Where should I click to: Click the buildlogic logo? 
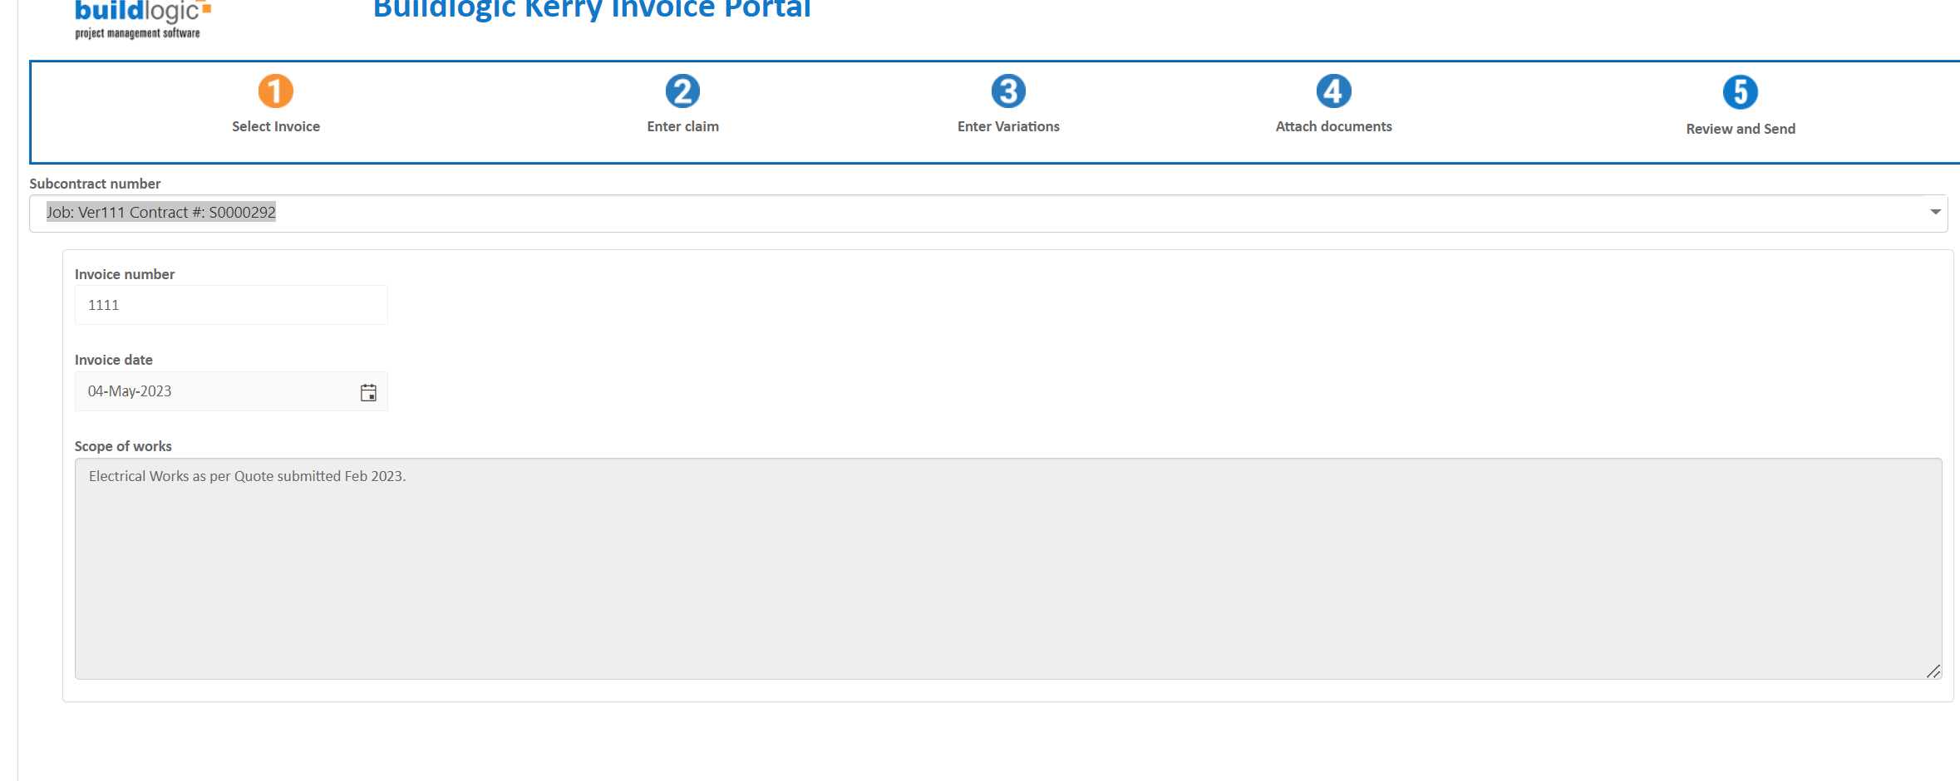[142, 19]
